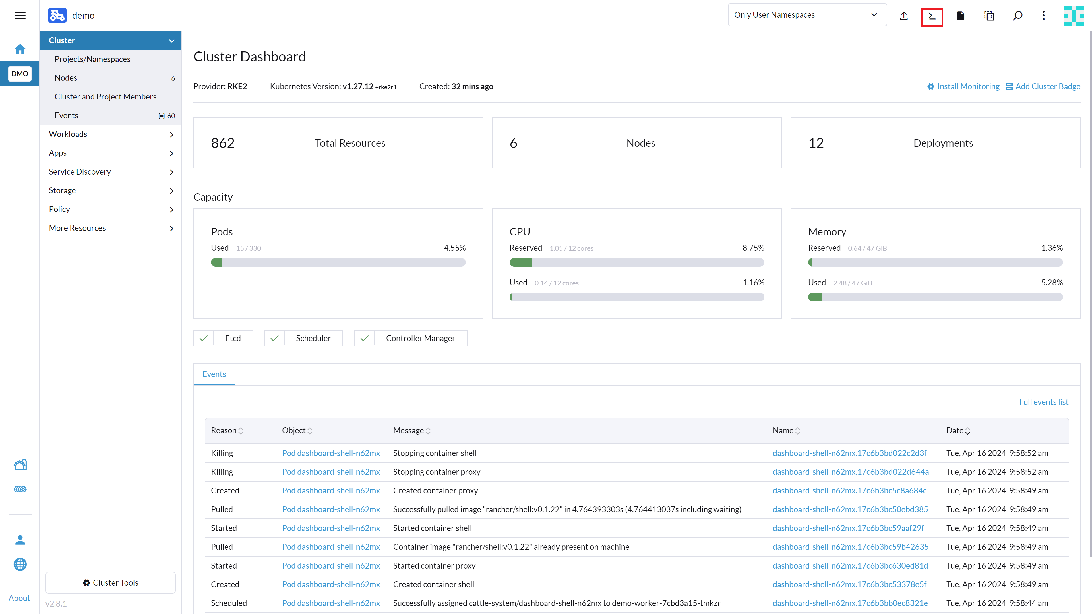This screenshot has width=1092, height=614.
Task: Go to Home via house icon
Action: 20,49
